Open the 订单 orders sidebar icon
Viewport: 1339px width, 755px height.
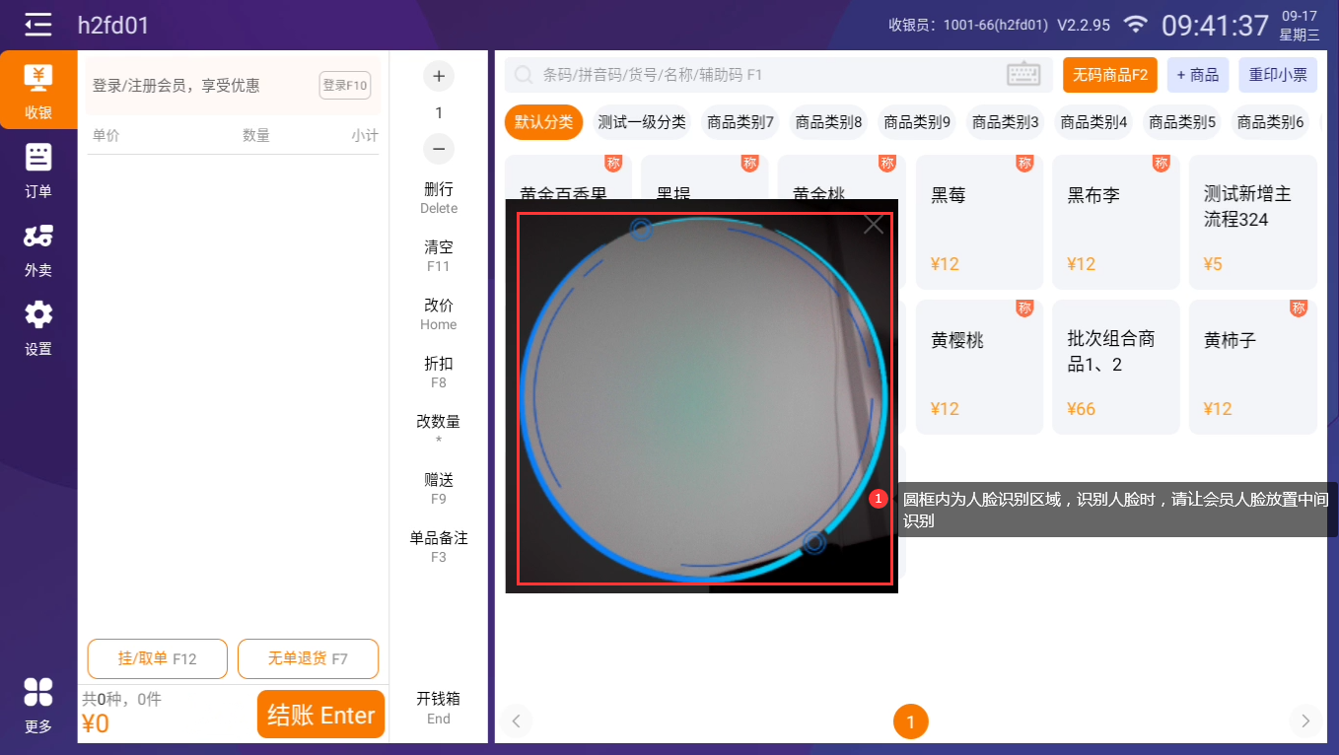[38, 170]
